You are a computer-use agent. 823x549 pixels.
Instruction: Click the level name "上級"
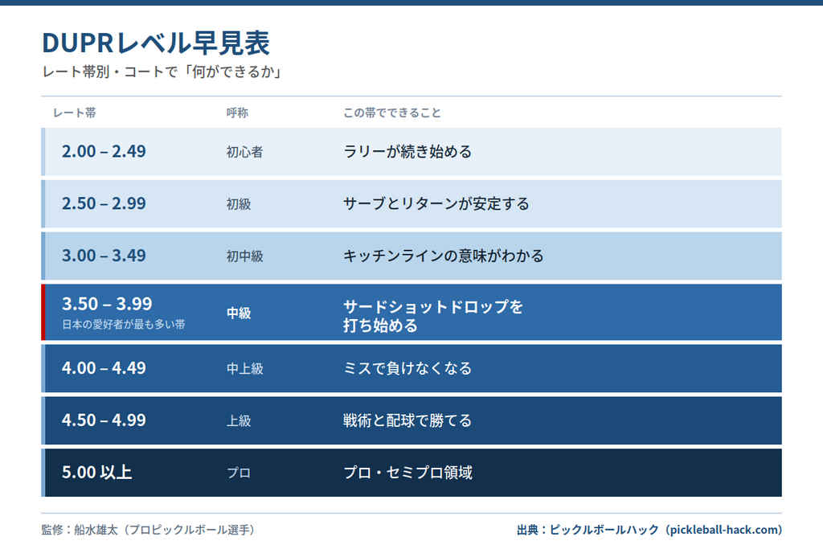coord(239,421)
